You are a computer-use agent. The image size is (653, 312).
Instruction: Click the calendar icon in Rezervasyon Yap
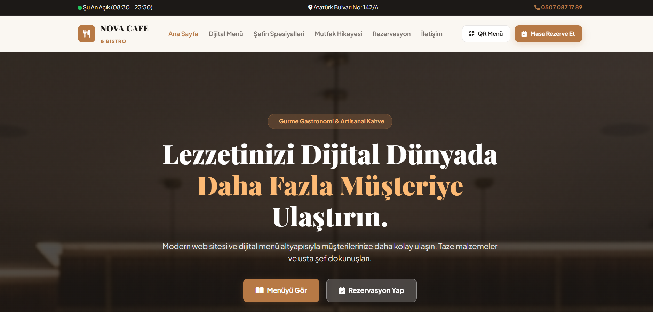pos(342,290)
